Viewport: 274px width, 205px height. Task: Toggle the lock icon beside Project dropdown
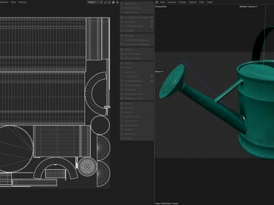click(x=109, y=2)
